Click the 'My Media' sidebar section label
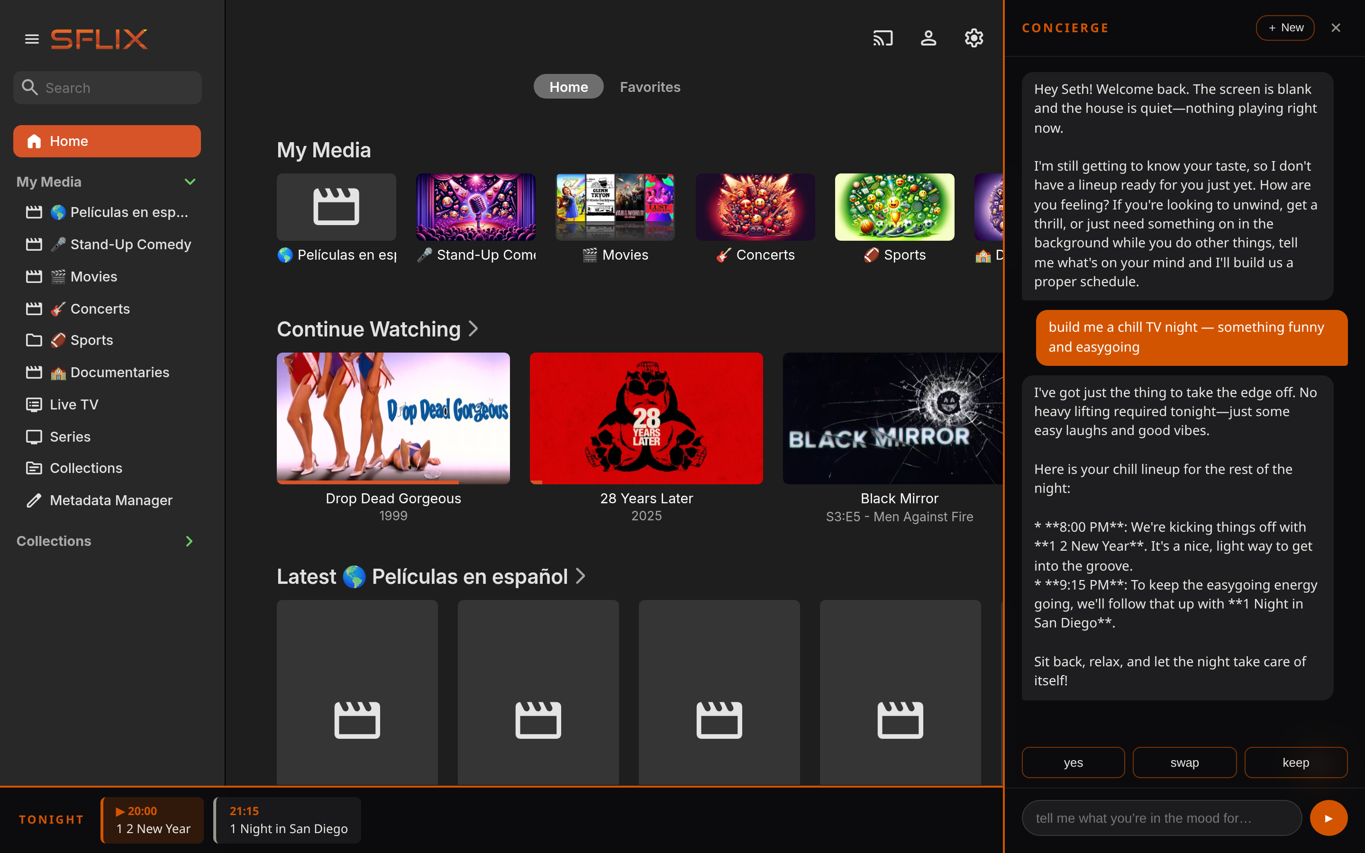This screenshot has height=853, width=1365. pyautogui.click(x=49, y=181)
